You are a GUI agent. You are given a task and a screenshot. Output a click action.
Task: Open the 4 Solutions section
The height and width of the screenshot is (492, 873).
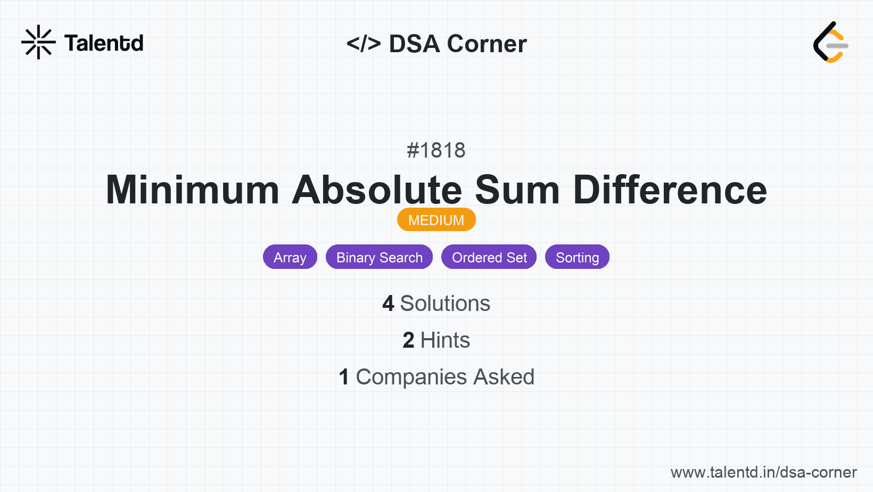coord(445,304)
